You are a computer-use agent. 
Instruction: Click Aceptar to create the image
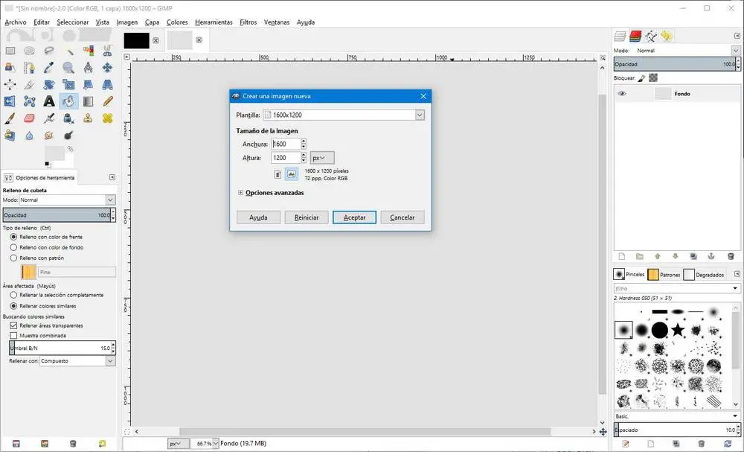point(354,217)
